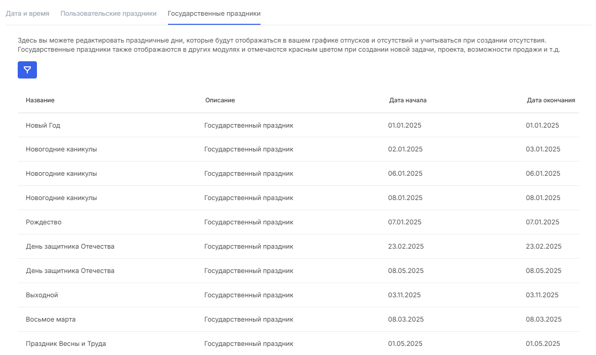596x355 pixels.
Task: Sort by the Название column header
Action: click(x=40, y=100)
